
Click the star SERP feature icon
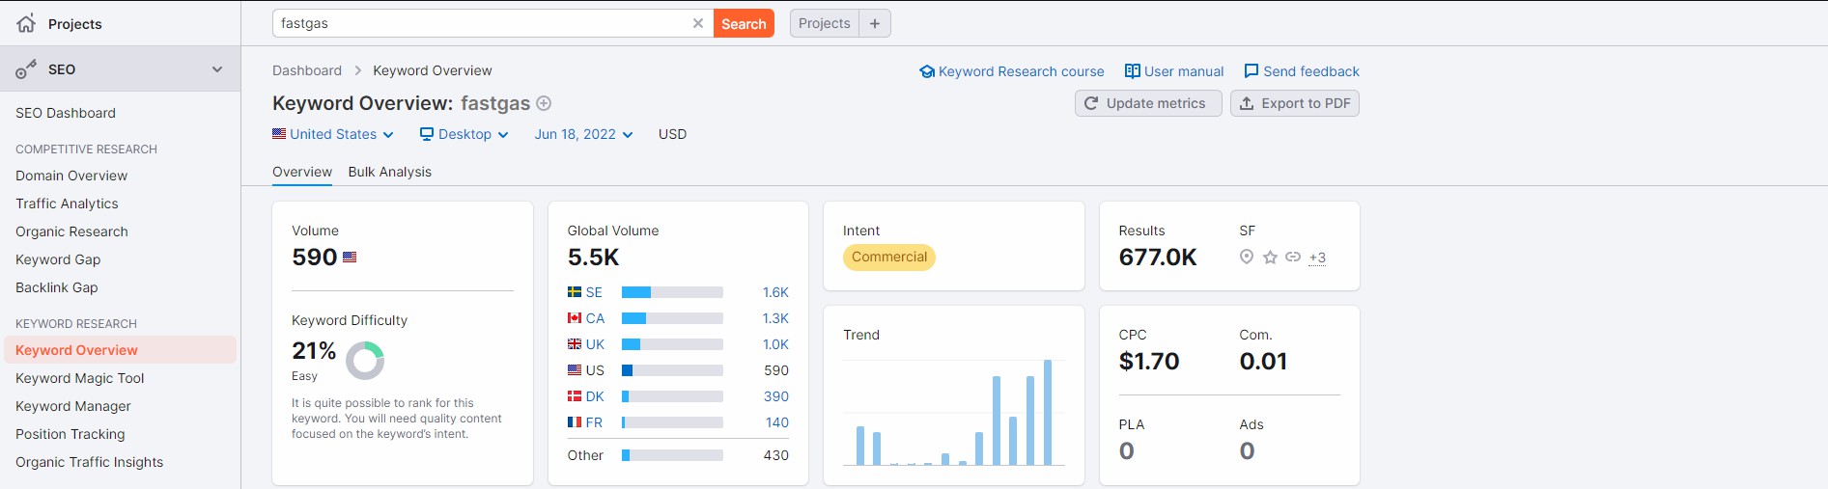[x=1270, y=257]
